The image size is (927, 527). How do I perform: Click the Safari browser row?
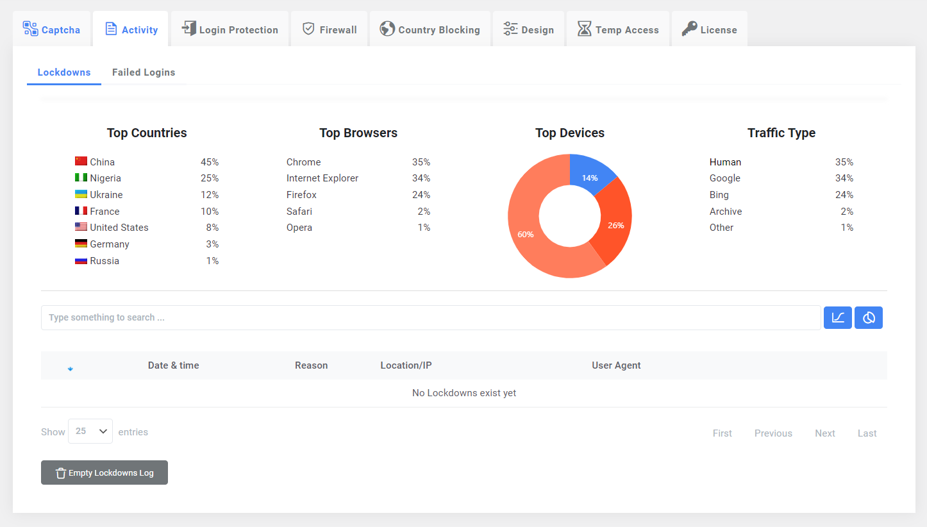[358, 212]
